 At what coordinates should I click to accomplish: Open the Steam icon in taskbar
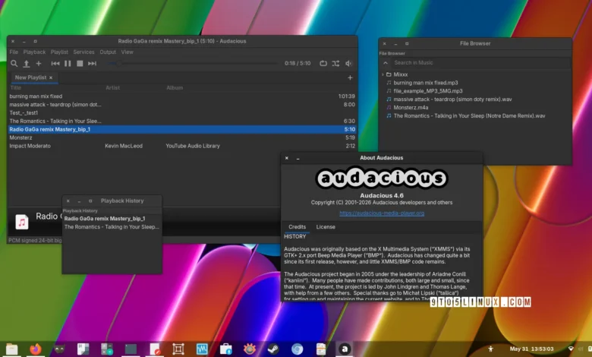pyautogui.click(x=273, y=349)
